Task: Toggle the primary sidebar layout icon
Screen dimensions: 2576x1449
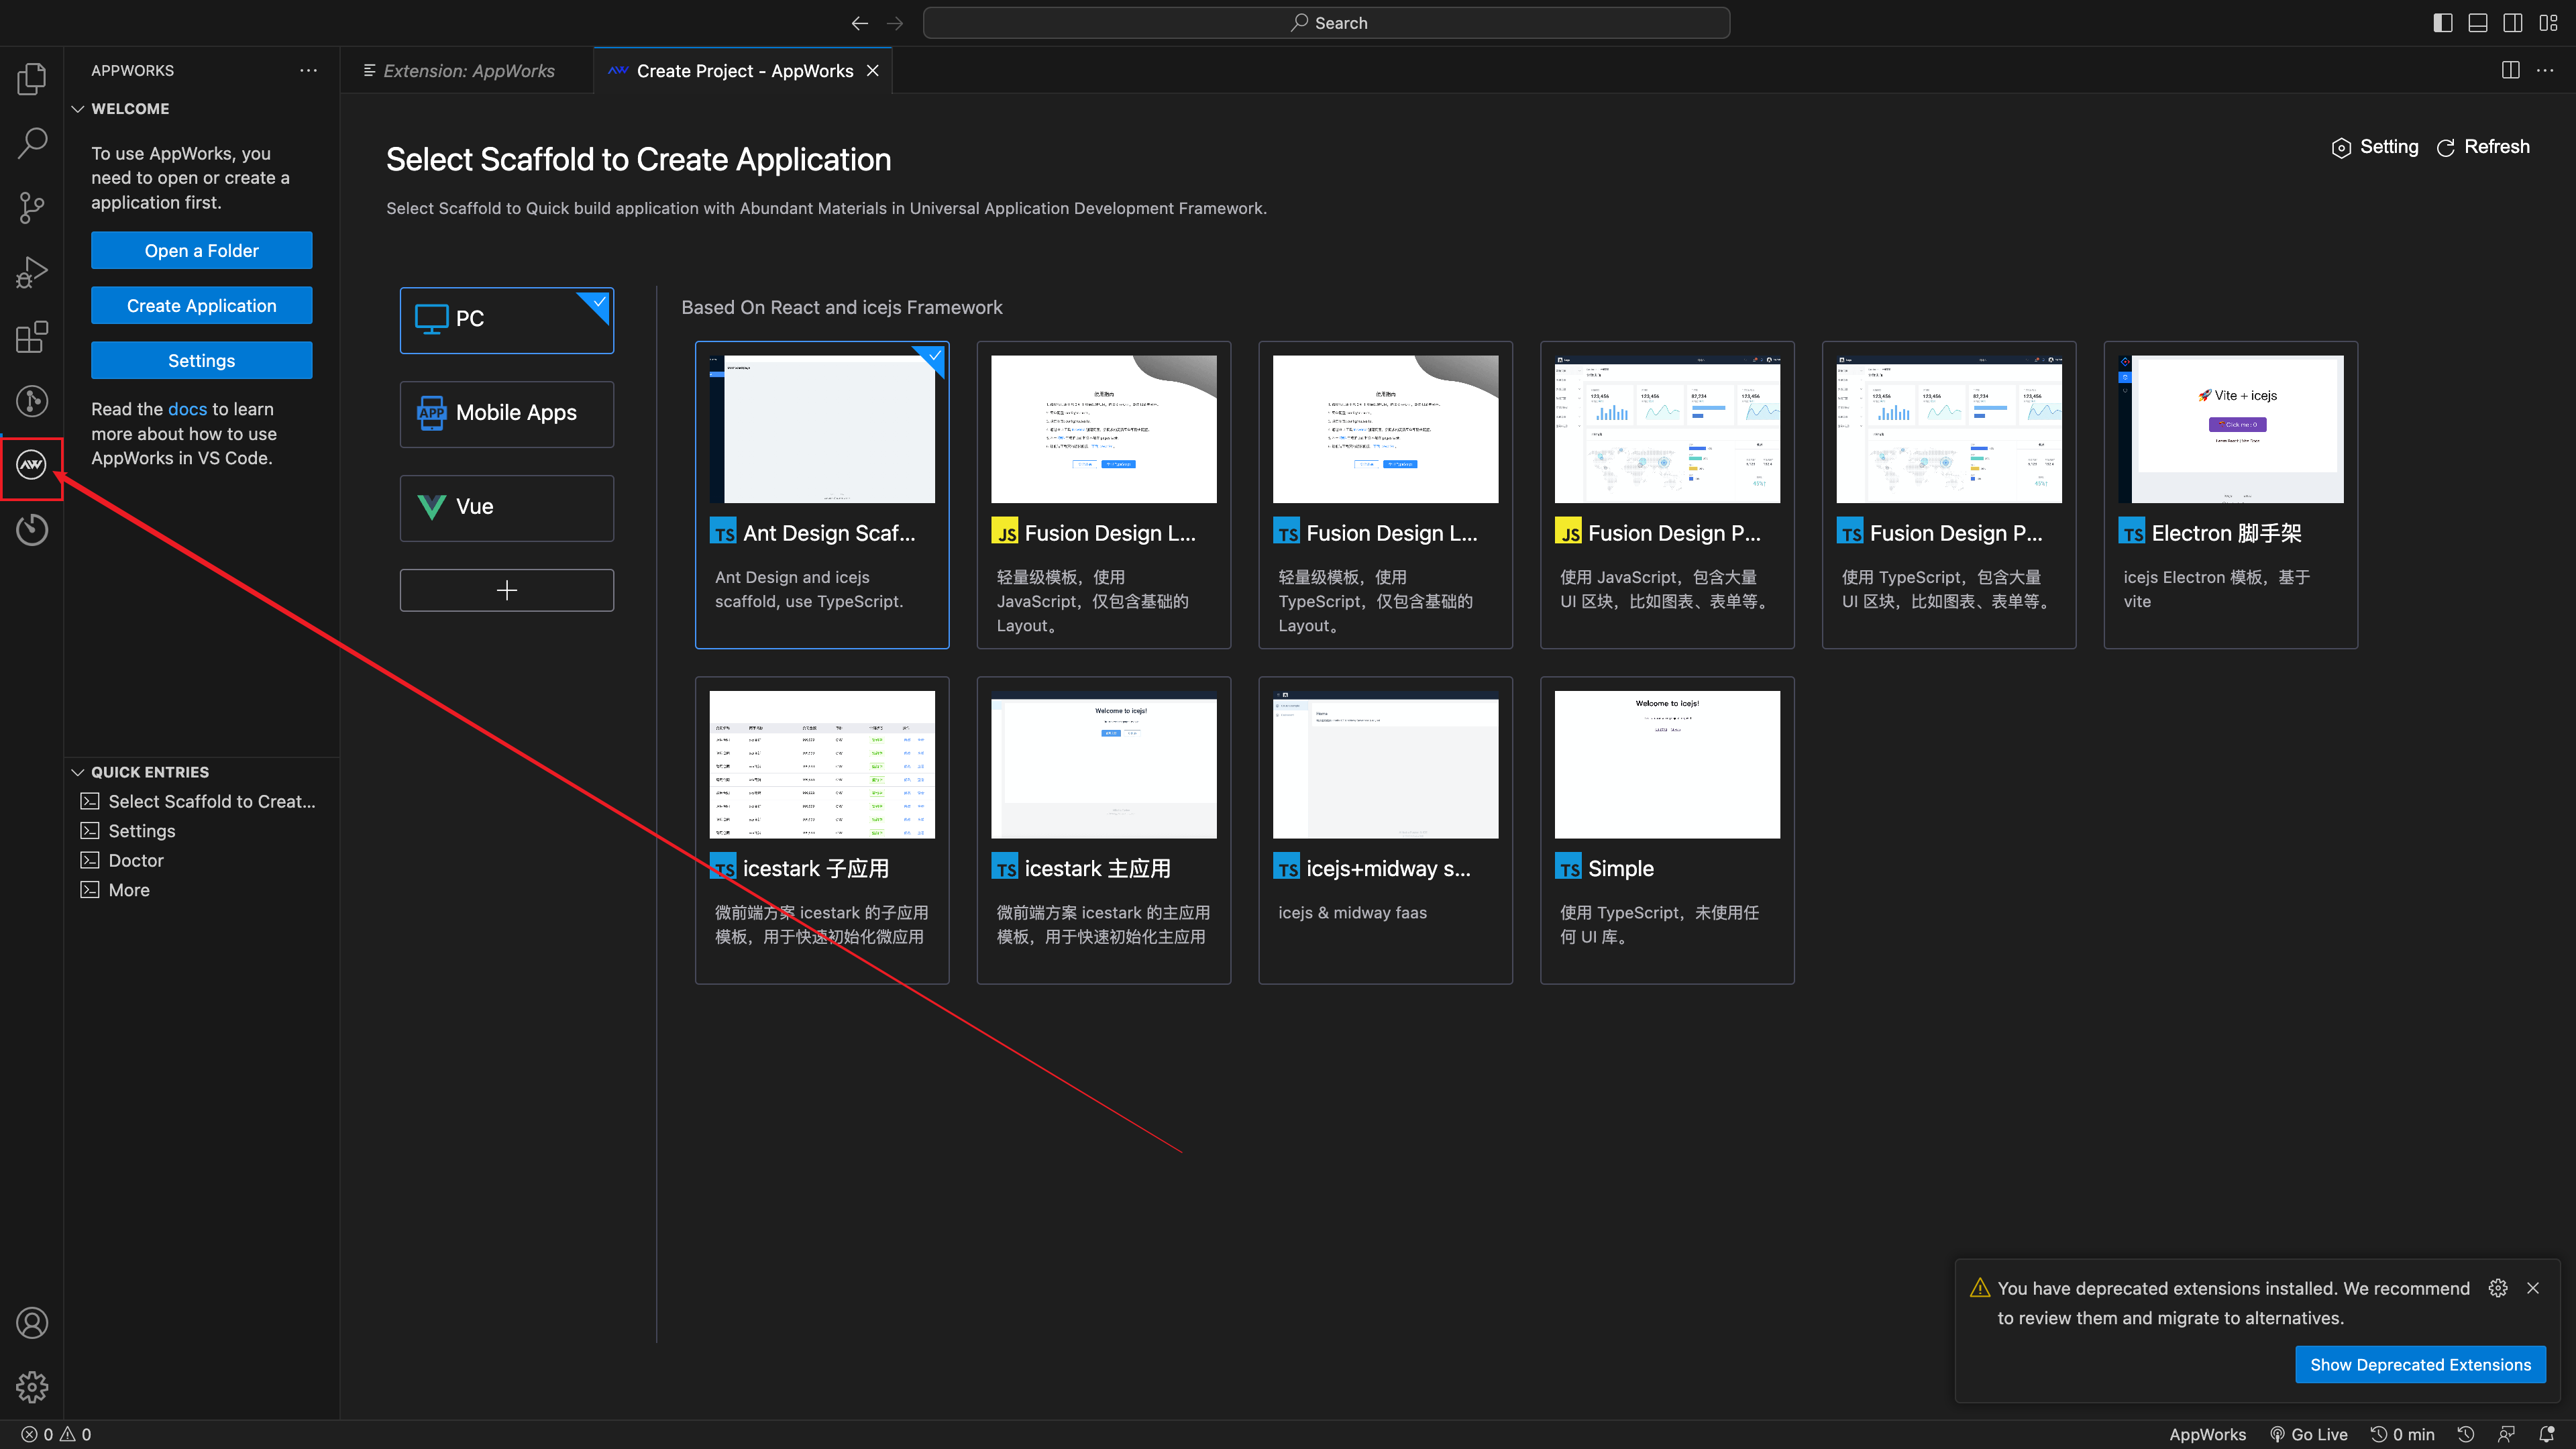Action: 2443,23
